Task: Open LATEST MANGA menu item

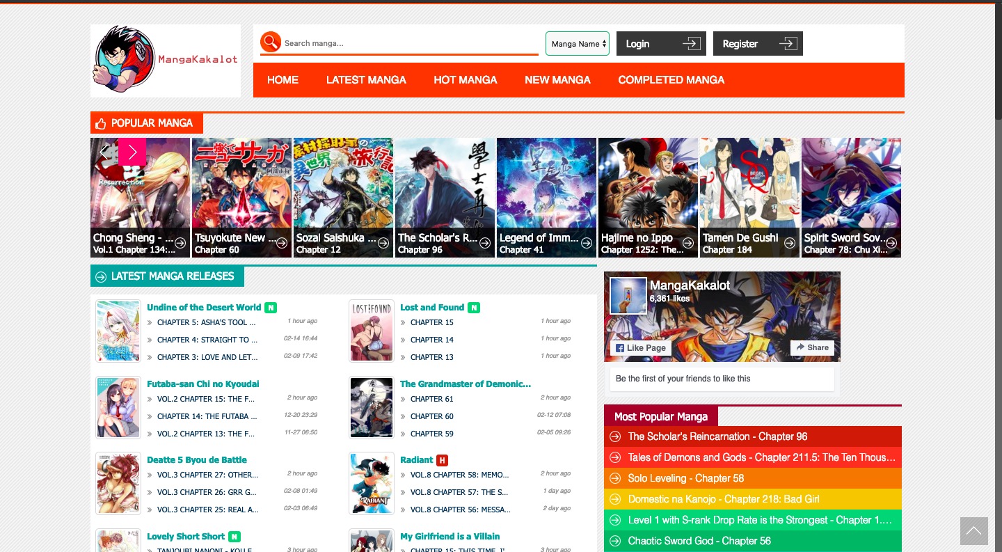Action: pyautogui.click(x=366, y=80)
